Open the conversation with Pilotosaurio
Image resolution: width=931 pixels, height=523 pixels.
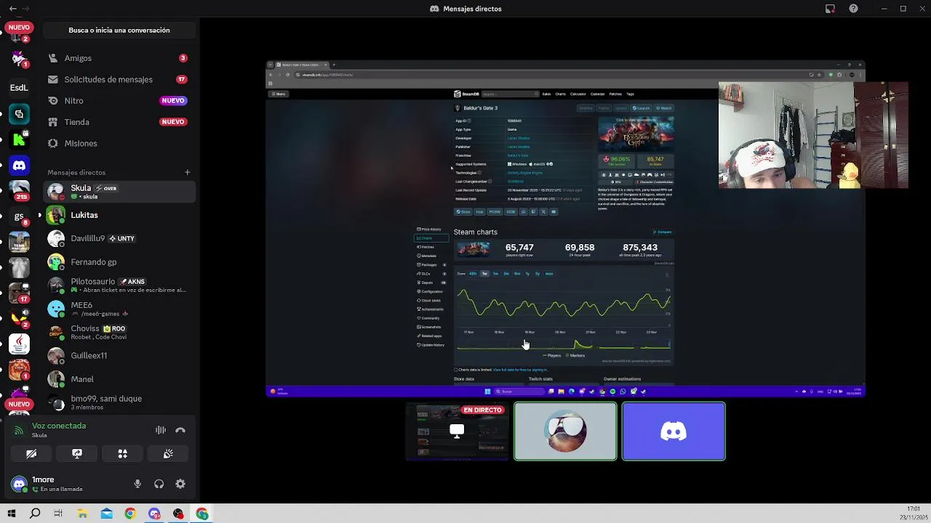point(119,285)
